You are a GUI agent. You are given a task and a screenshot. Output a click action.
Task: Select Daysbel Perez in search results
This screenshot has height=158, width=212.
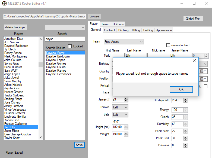point(65,53)
